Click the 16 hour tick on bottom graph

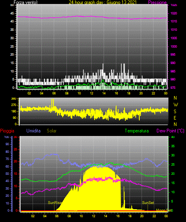click(118, 216)
